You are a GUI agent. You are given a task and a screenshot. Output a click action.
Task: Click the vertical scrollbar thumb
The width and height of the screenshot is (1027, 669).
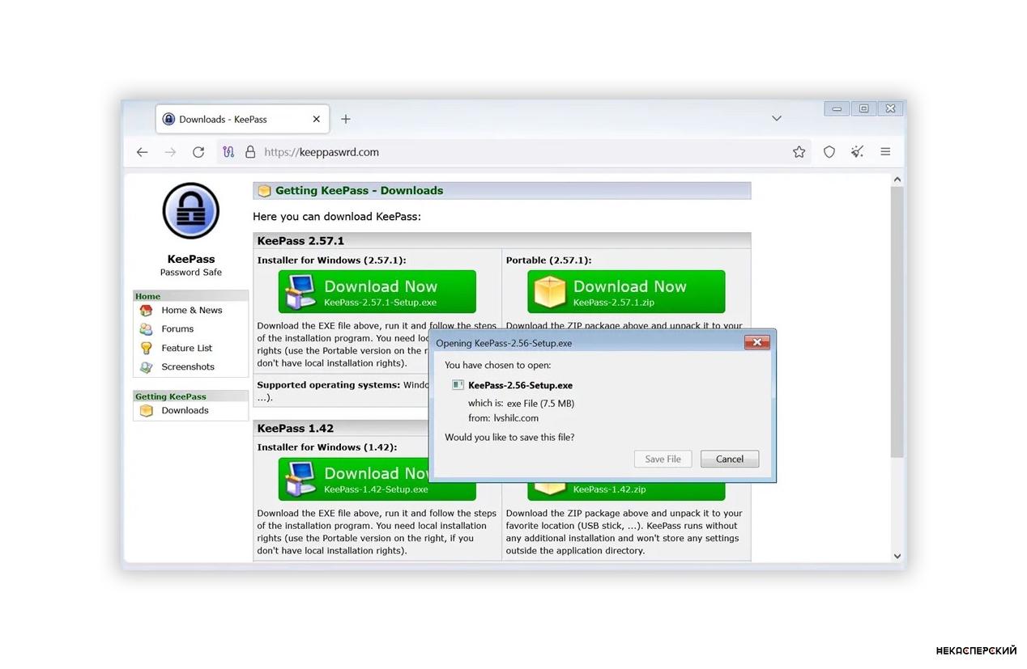897,322
